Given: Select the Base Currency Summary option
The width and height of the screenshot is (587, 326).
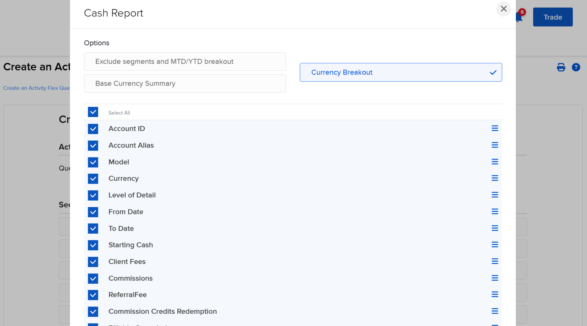Looking at the screenshot, I should pyautogui.click(x=185, y=83).
